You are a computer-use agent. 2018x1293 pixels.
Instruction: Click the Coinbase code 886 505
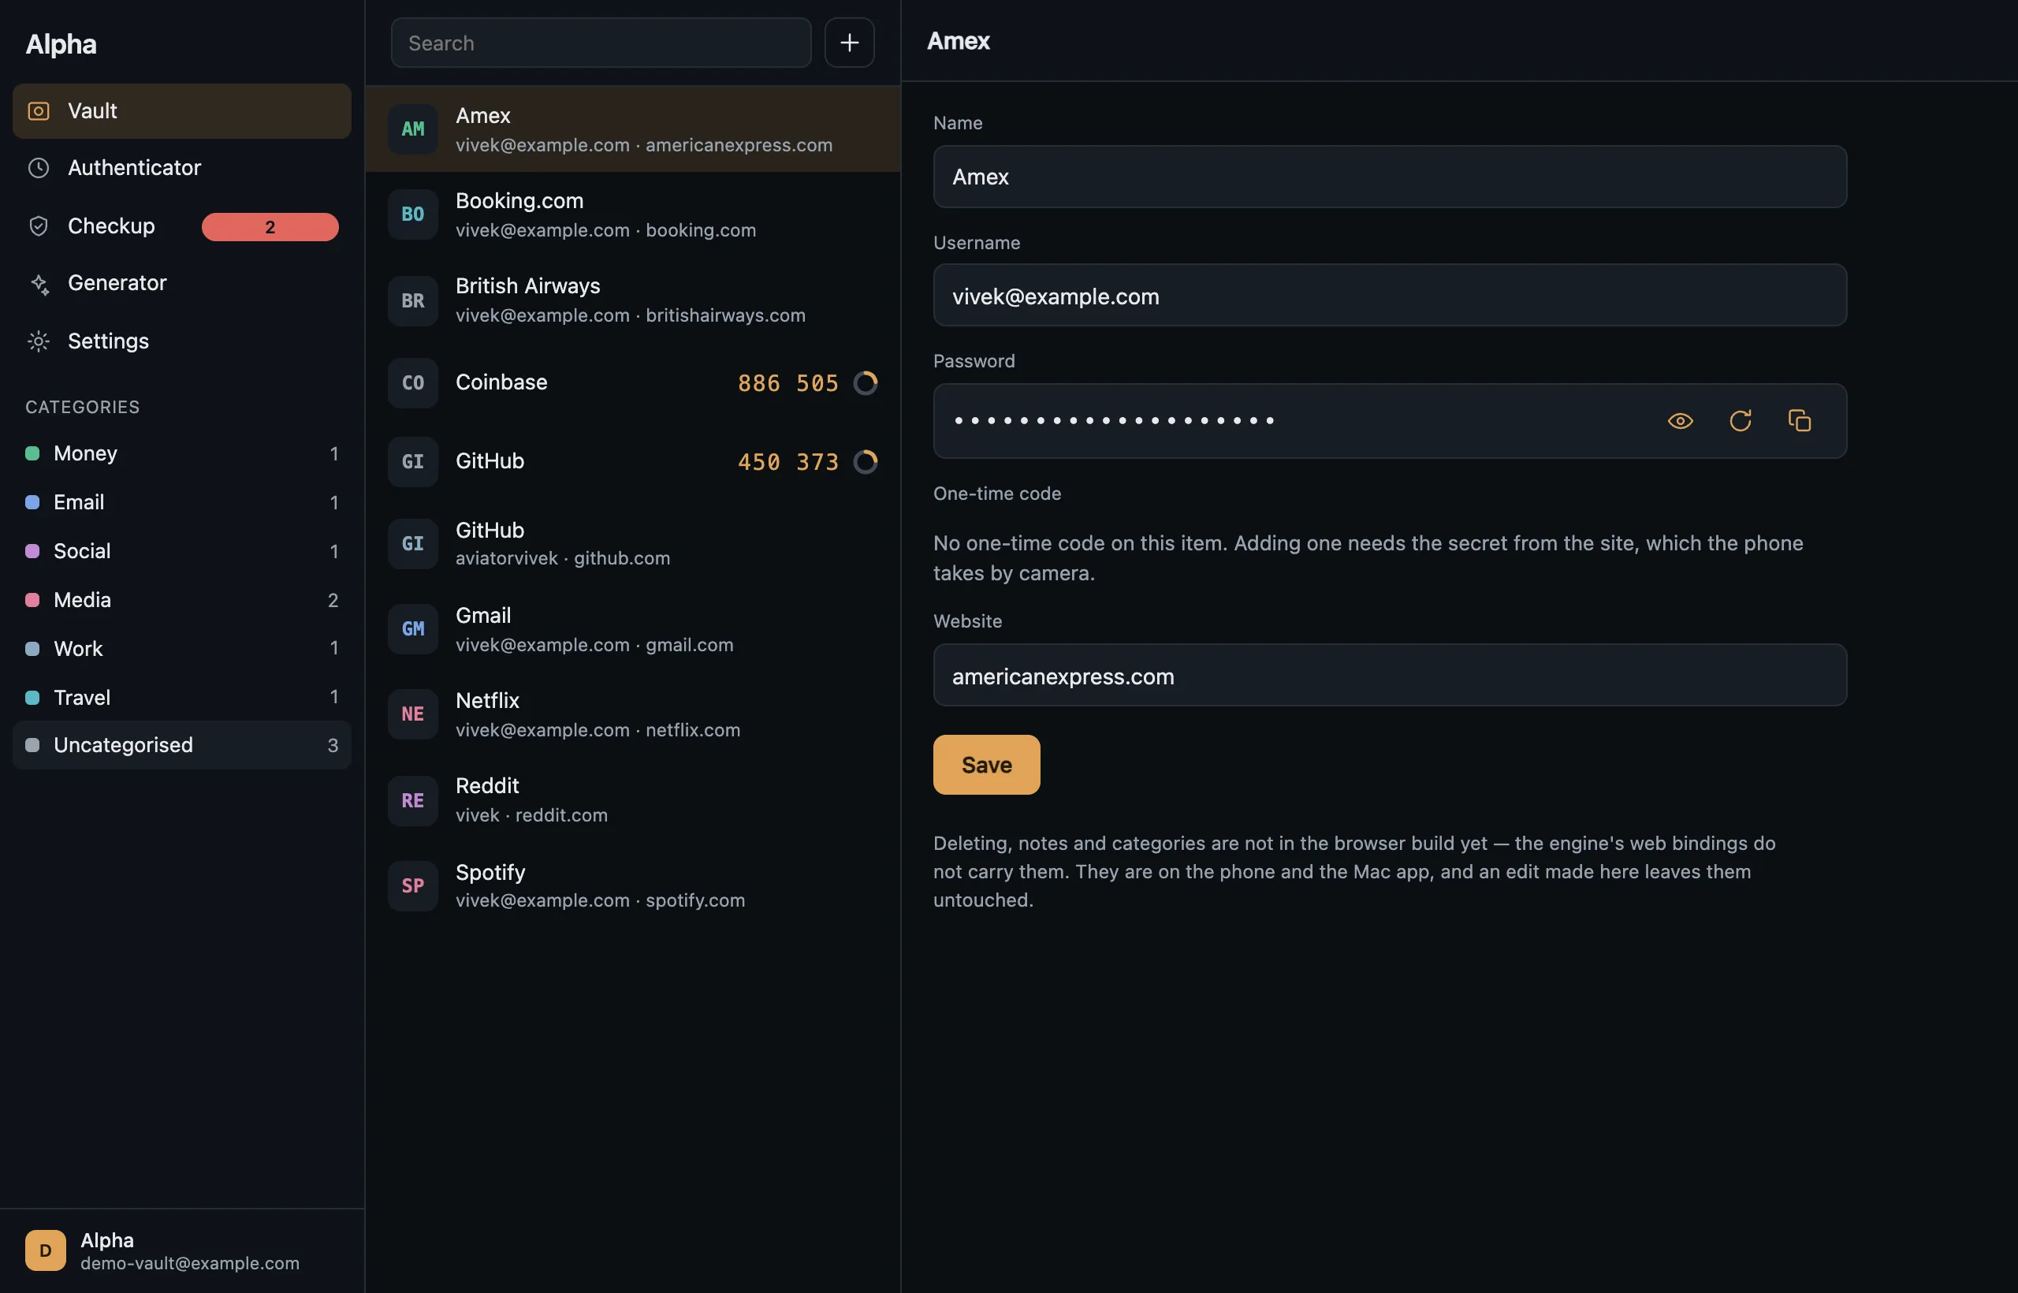click(788, 384)
